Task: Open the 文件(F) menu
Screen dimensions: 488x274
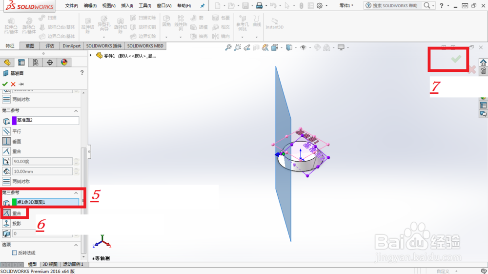Action: pyautogui.click(x=72, y=5)
